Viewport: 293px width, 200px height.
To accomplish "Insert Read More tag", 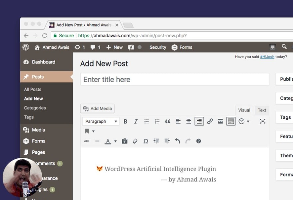I will [220, 121].
